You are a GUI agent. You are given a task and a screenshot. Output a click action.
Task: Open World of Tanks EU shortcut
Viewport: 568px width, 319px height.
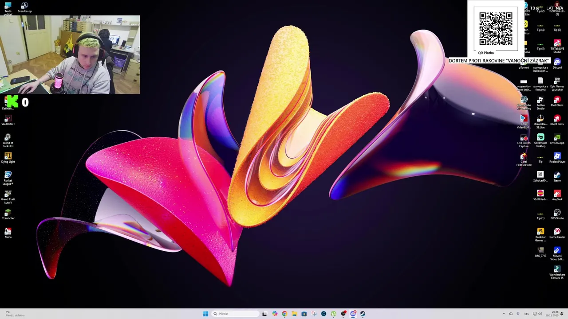pyautogui.click(x=8, y=140)
